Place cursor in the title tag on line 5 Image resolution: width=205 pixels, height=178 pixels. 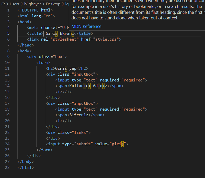(x=35, y=33)
